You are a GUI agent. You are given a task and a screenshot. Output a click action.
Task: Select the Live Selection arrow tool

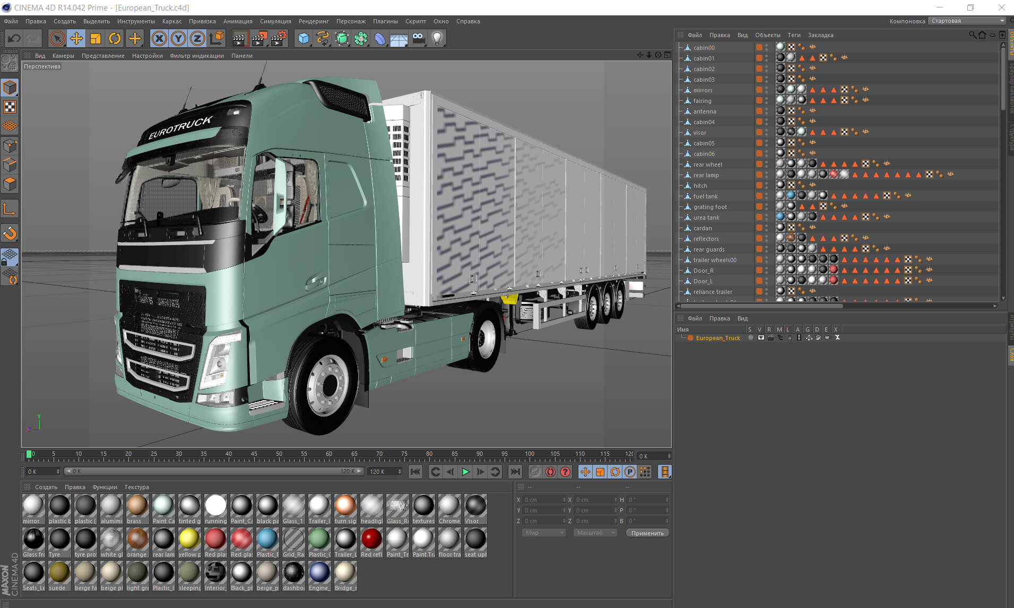57,38
